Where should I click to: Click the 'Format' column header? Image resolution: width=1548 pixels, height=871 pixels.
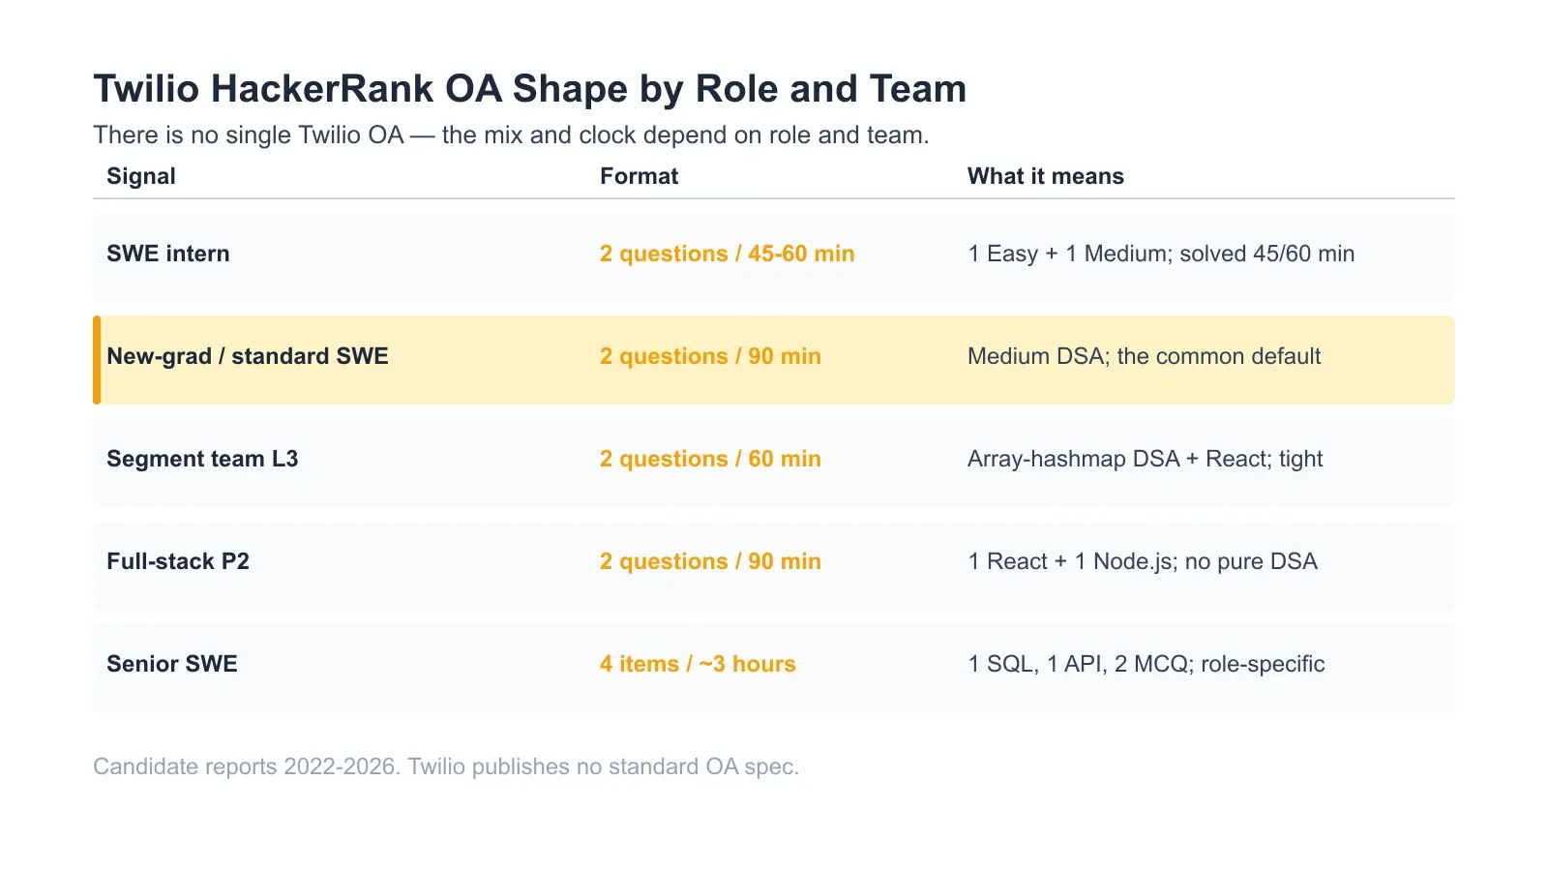(x=639, y=176)
